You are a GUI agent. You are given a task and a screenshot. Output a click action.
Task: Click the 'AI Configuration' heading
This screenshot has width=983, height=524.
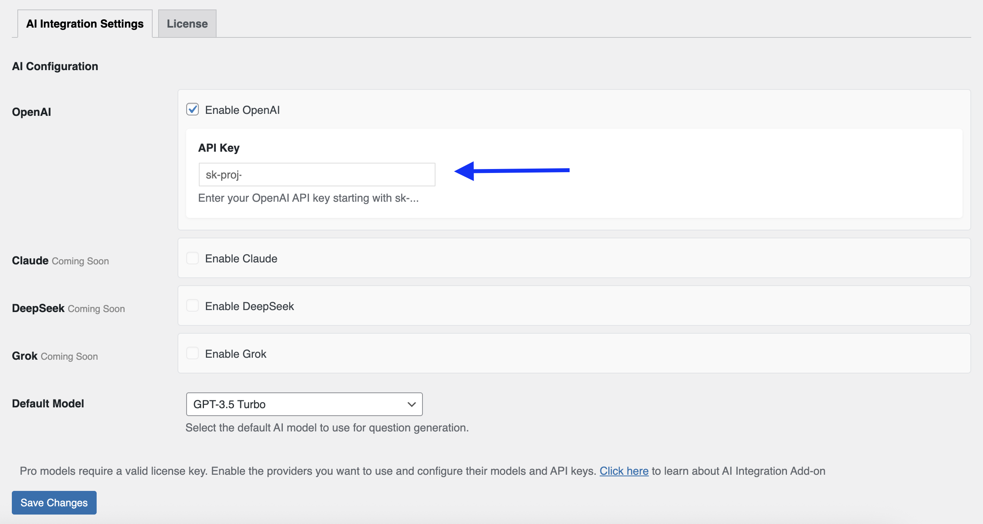pyautogui.click(x=55, y=66)
